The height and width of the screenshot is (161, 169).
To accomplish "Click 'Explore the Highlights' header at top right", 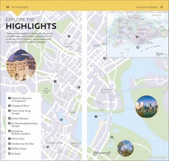I will tap(147, 7).
